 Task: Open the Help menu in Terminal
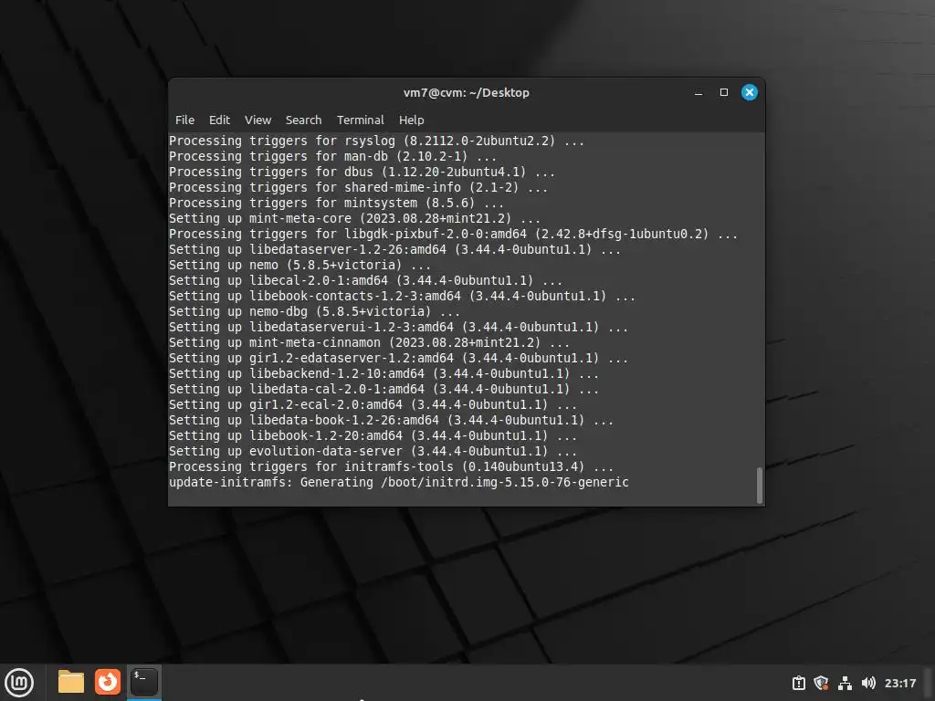412,120
